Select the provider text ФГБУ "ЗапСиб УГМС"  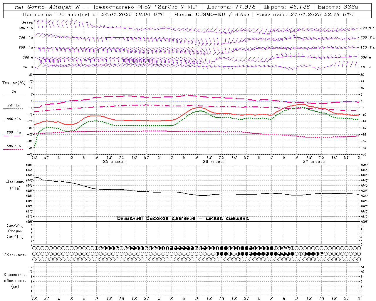(168, 7)
